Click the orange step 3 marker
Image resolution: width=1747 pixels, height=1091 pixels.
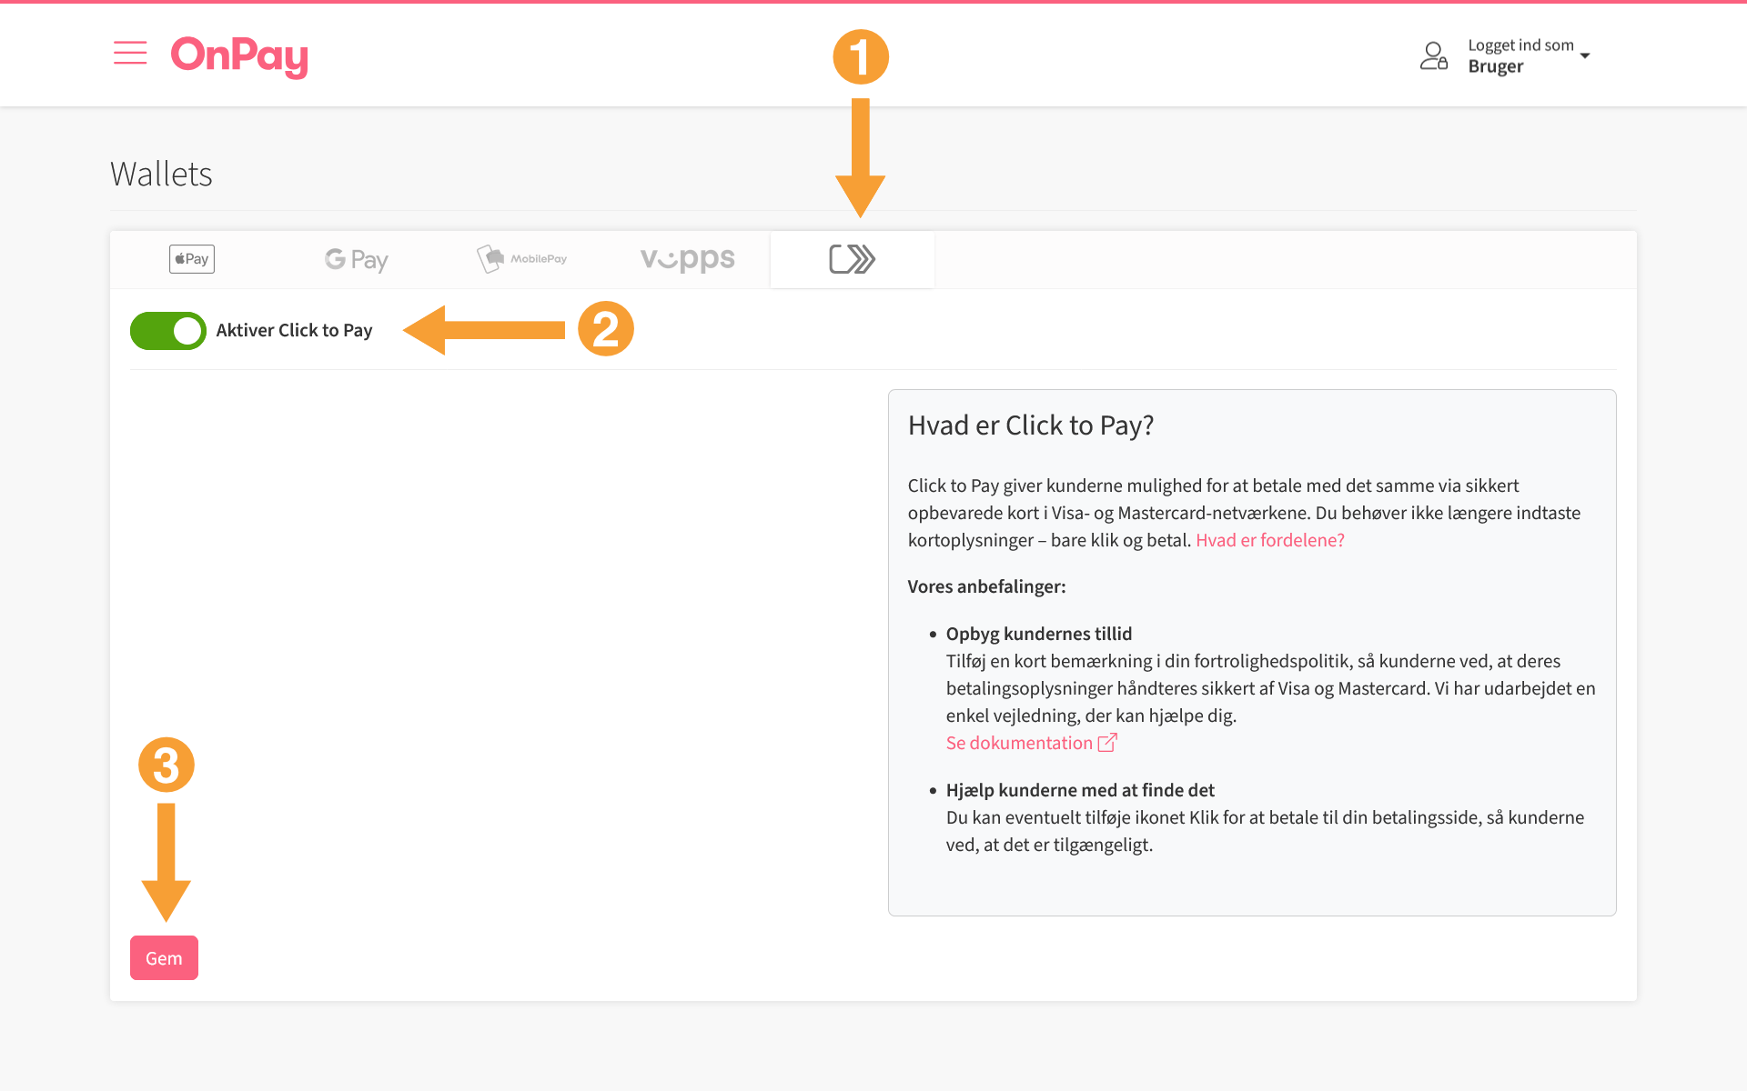tap(166, 765)
